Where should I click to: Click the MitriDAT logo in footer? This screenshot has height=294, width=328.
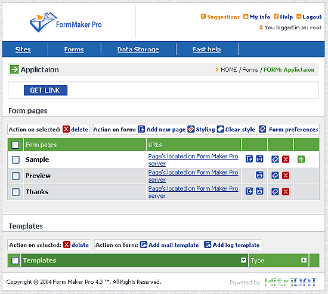291,282
